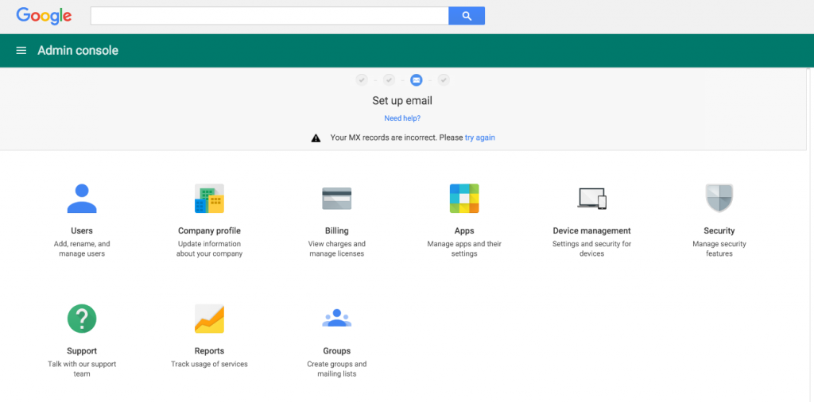This screenshot has height=402, width=814.
Task: Open the Device management laptop icon
Action: pyautogui.click(x=591, y=198)
